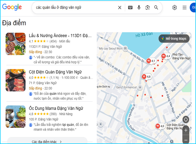The width and height of the screenshot is (196, 144).
Task: Click the red dot marker at top near Mở trong Maps
Action: [167, 47]
